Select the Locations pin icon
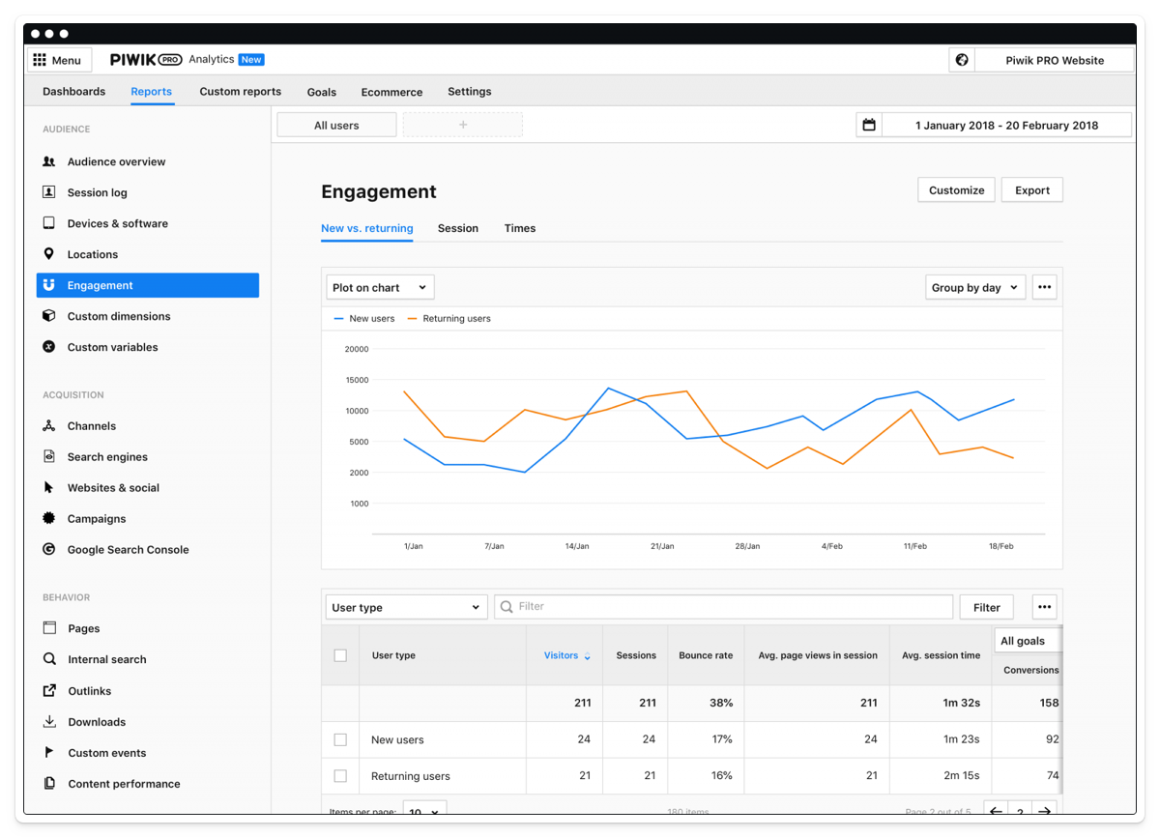 (x=49, y=254)
